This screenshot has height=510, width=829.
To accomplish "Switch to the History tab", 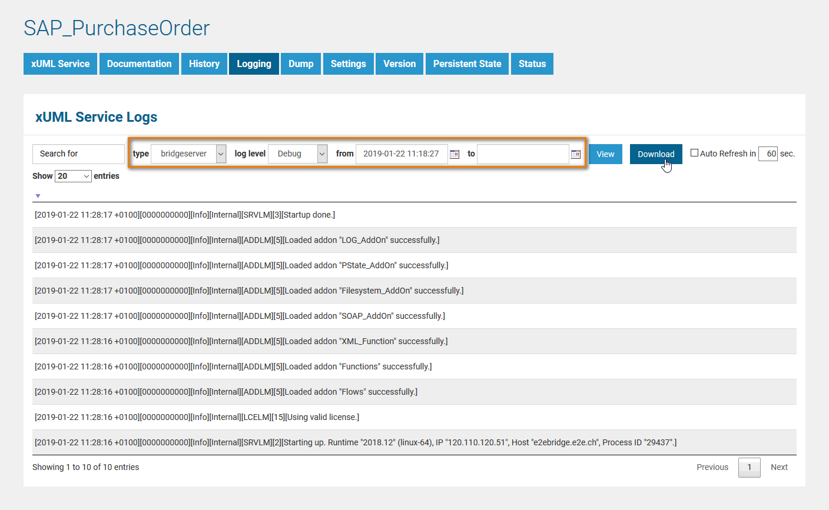I will [x=204, y=64].
